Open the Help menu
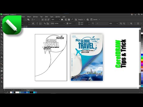Viewport: 143px width, 107px height. 64,17
